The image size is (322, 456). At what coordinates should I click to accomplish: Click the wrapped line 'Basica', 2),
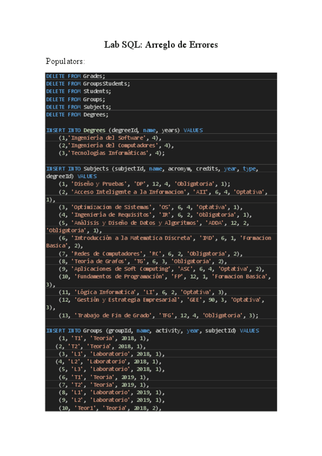tap(65, 246)
